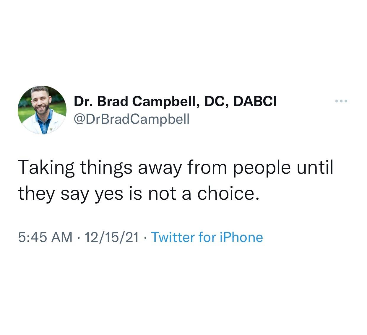Click the word "iPhone" in the source label

241,237
